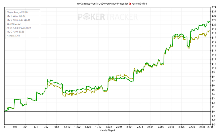Click the $0 y-axis tick label
This screenshot has width=217, height=132.
tap(213, 111)
